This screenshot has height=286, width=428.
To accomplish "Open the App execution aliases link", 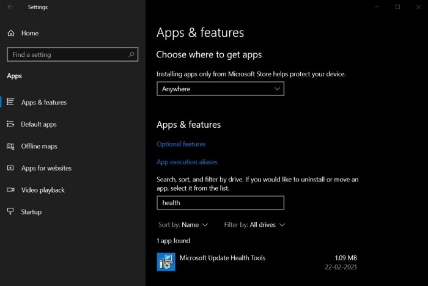I will 187,162.
